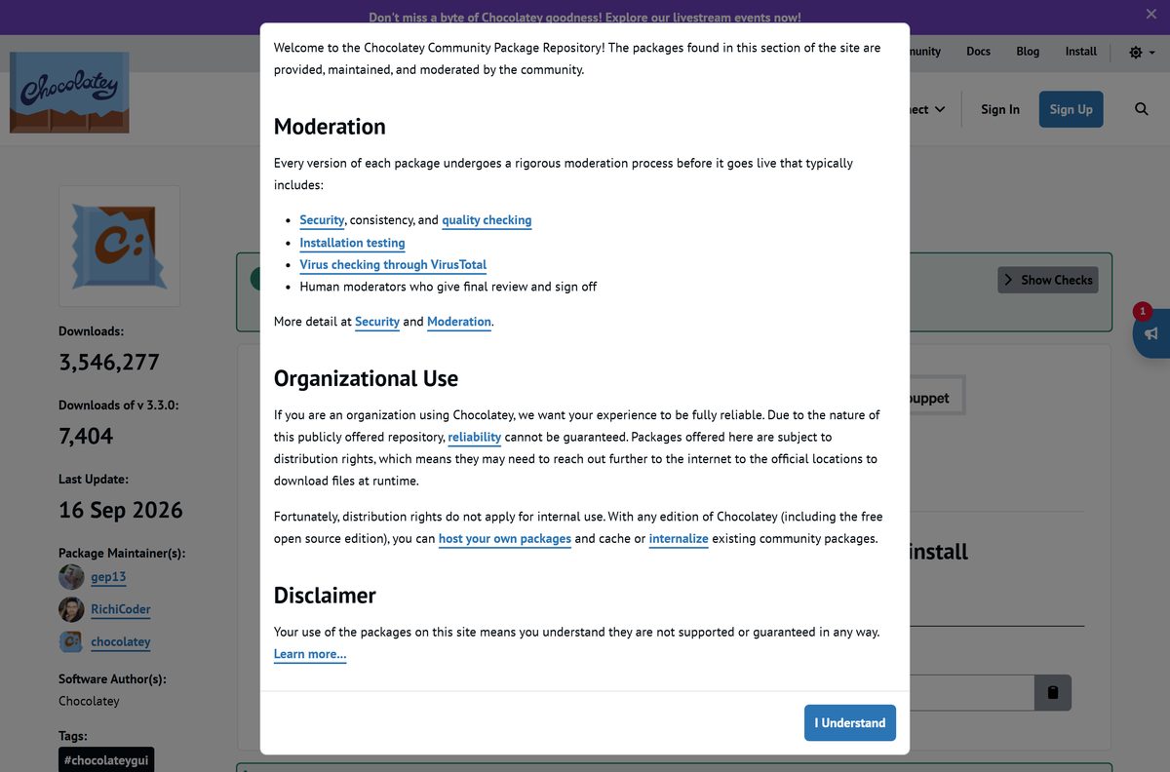Click the chocolatey maintainer avatar
Screen dimensions: 1170x772
71,641
